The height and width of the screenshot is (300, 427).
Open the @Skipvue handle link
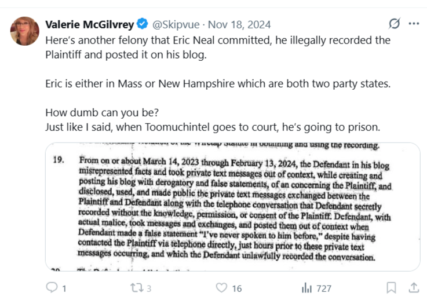176,24
